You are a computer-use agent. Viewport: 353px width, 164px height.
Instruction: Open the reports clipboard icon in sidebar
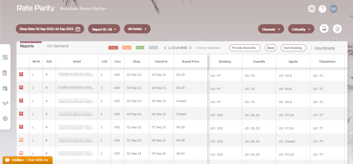tap(5, 73)
